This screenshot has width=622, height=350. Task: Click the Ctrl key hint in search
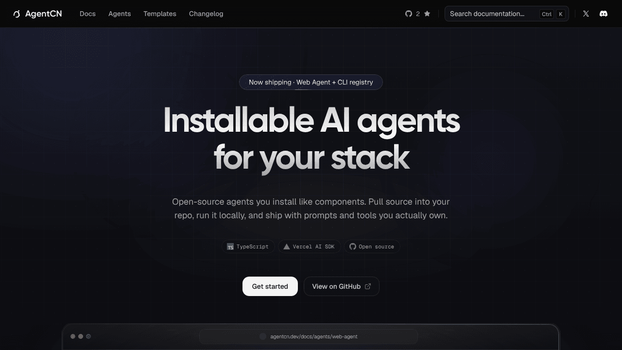[x=547, y=14]
